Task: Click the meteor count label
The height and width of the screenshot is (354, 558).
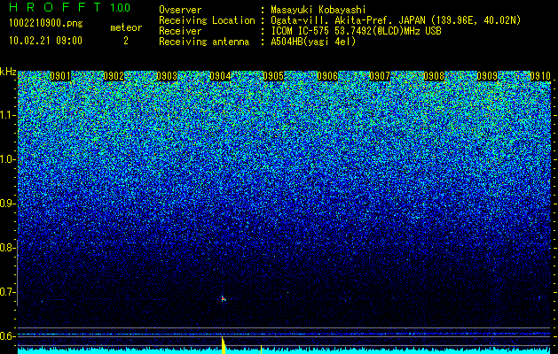Action: pos(126,27)
